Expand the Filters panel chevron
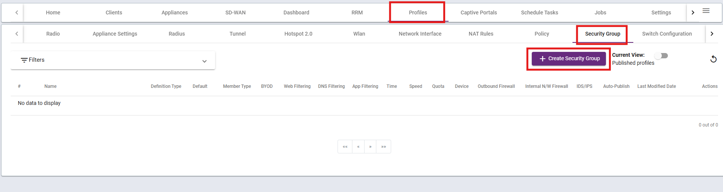 [x=205, y=61]
